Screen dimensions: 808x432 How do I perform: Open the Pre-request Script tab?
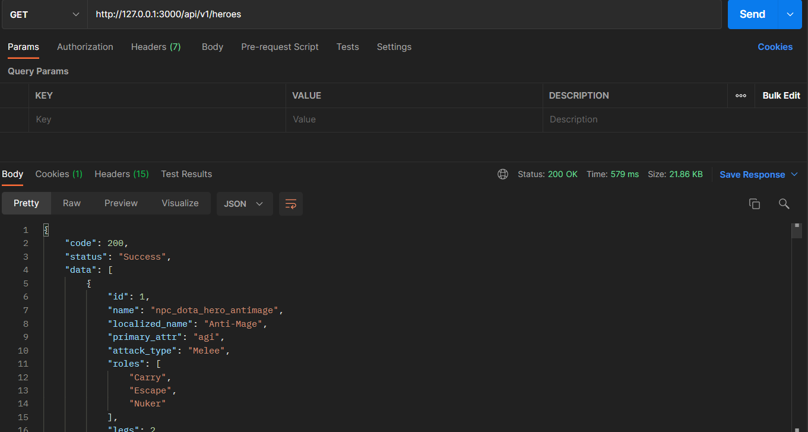point(280,47)
